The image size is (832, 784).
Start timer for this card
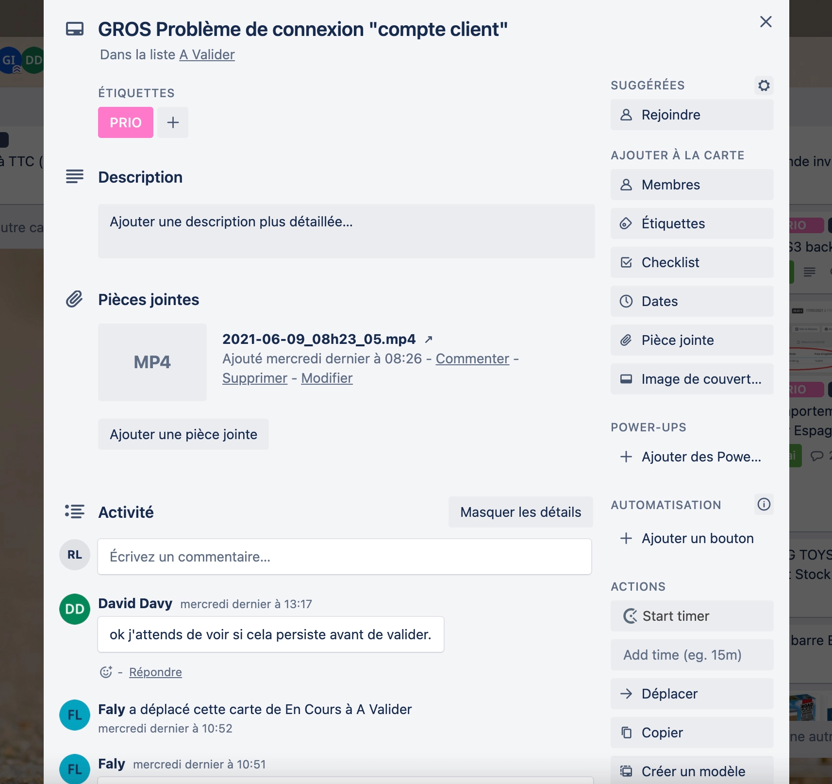[x=692, y=616]
